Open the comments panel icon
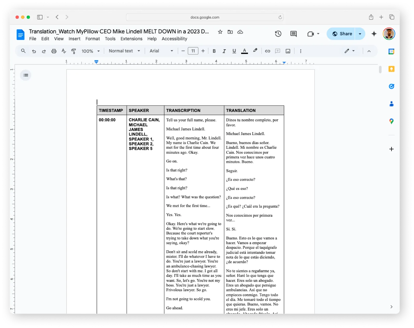 tap(293, 34)
